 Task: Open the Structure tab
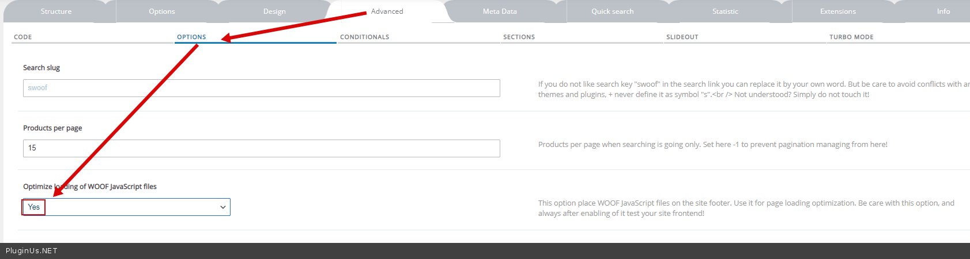(x=56, y=11)
